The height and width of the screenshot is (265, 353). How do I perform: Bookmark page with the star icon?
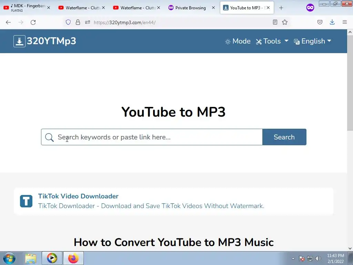(x=285, y=22)
